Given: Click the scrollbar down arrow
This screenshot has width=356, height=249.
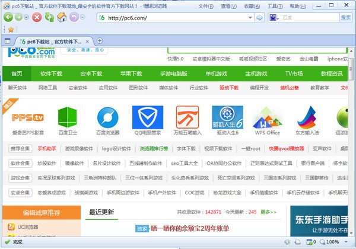Looking at the screenshot, I should click(x=351, y=233).
